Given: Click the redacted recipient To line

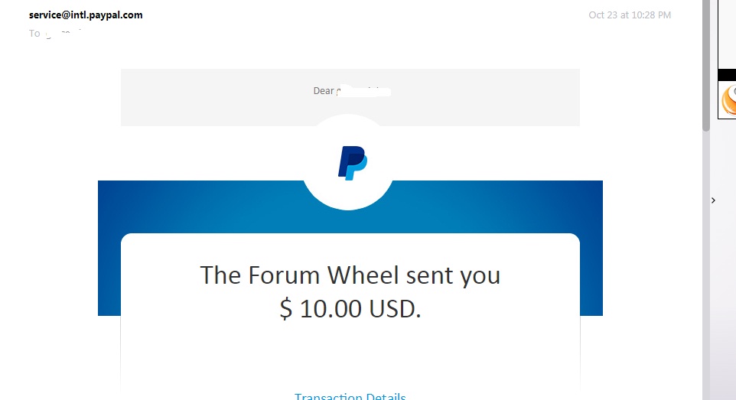Looking at the screenshot, I should click(55, 34).
